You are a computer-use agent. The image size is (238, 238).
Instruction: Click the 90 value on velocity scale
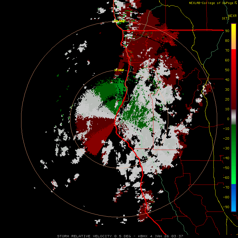[x=227, y=31]
